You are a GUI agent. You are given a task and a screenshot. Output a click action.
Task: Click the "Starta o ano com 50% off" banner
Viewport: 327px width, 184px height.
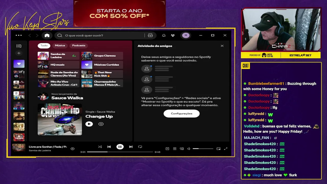[120, 14]
